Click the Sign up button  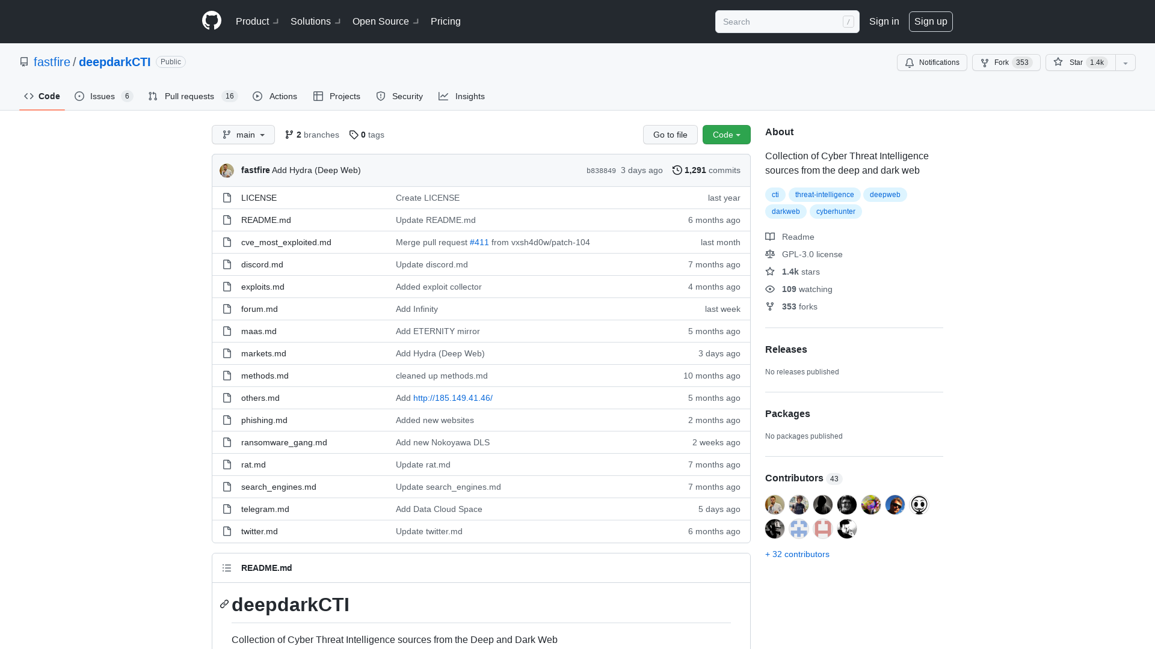click(931, 22)
